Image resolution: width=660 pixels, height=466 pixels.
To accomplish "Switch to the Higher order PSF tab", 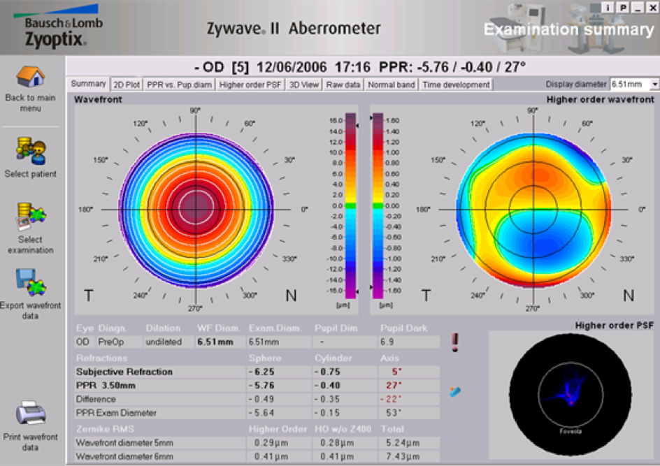I will coord(250,85).
